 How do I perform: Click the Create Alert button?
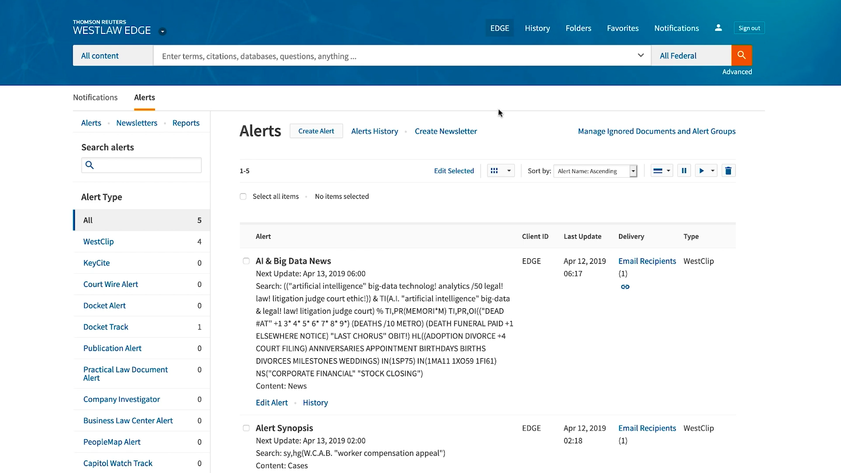click(316, 131)
